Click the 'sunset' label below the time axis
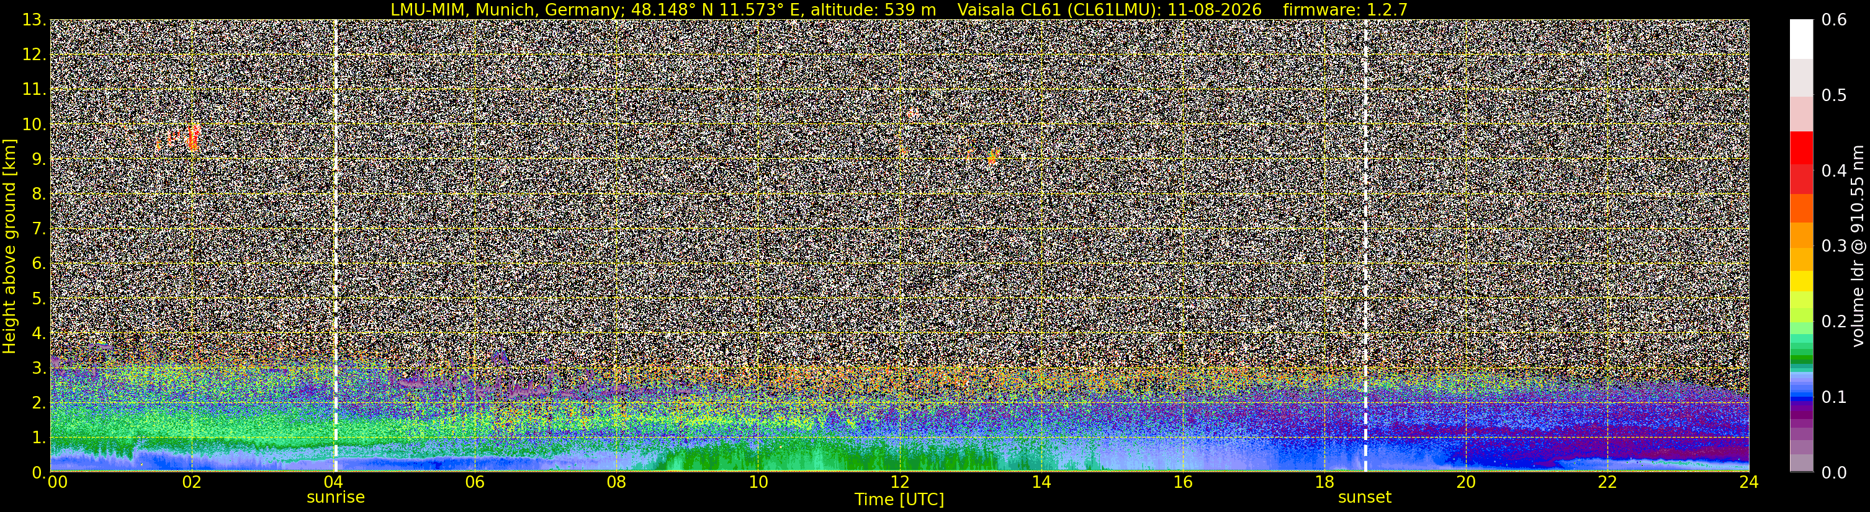The width and height of the screenshot is (1870, 512). coord(1365,498)
